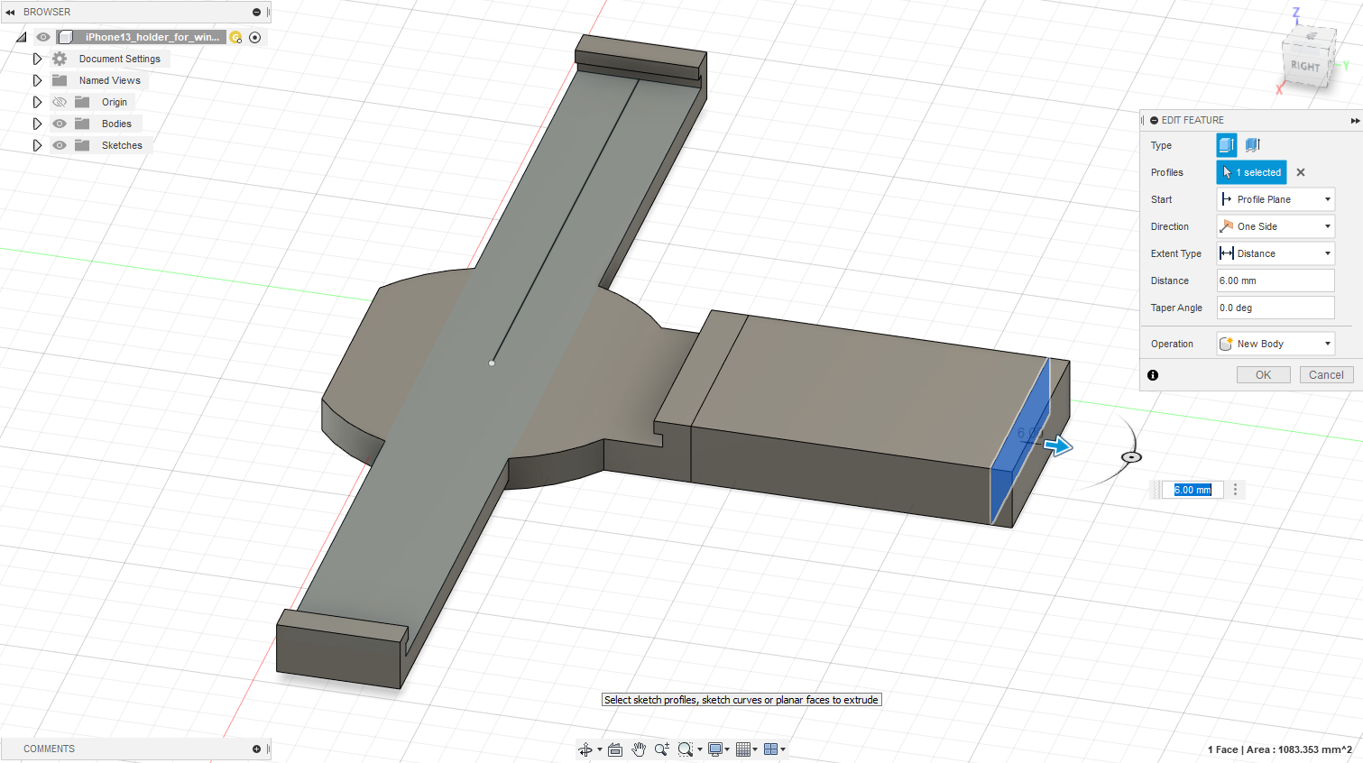Hide the Bodies folder
This screenshot has width=1363, height=763.
click(x=60, y=124)
